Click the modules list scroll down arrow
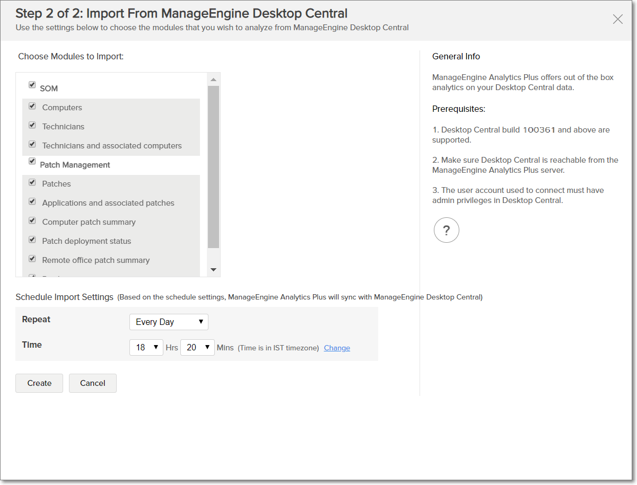The image size is (637, 485). (x=213, y=270)
